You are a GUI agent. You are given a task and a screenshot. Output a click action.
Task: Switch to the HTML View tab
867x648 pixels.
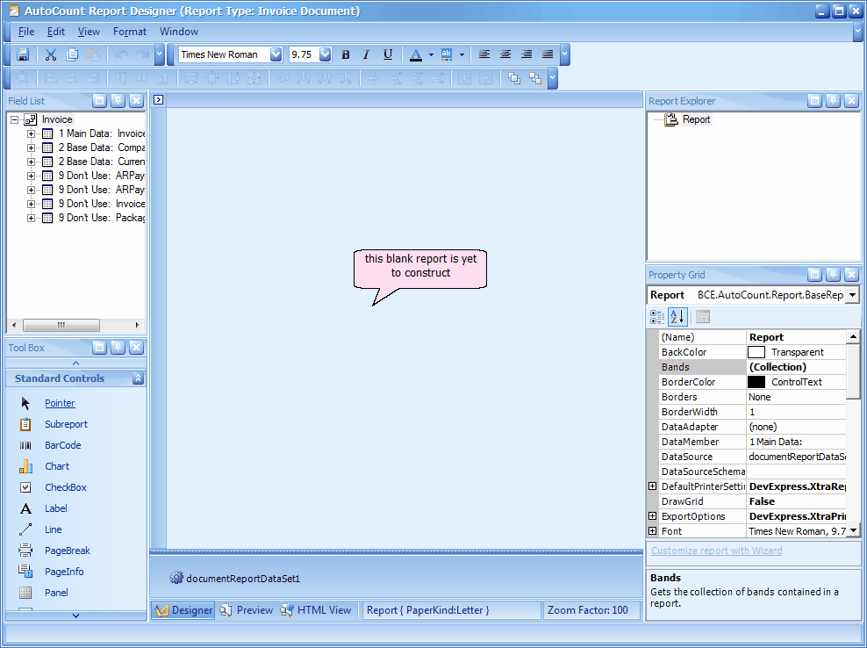coord(316,610)
